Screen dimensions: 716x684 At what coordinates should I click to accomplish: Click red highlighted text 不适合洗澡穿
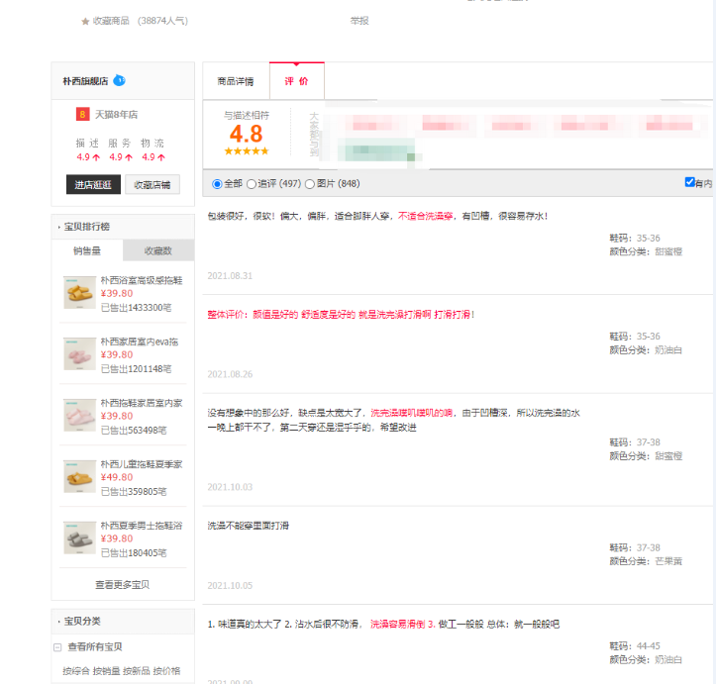point(425,216)
